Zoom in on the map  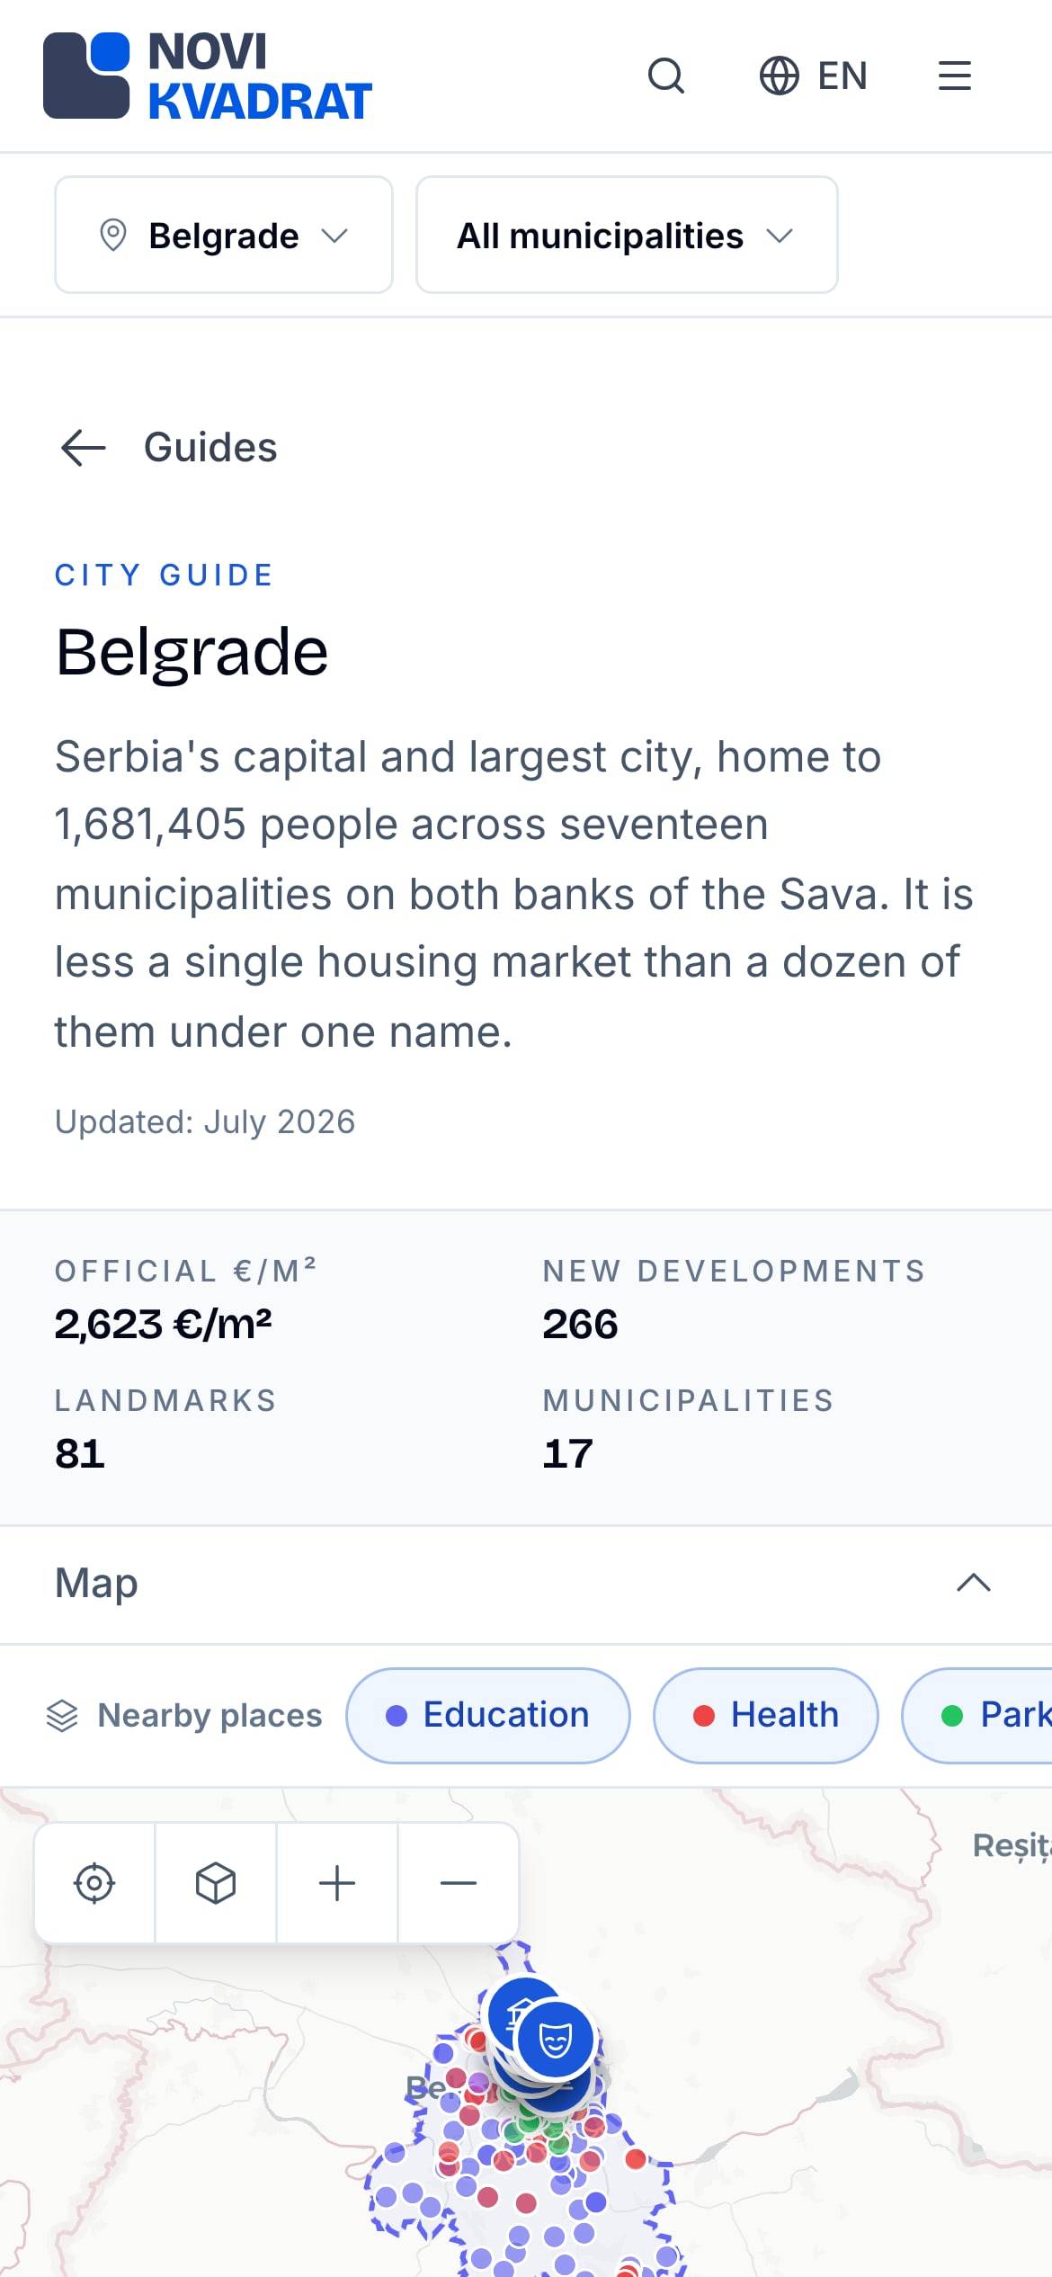click(337, 1882)
